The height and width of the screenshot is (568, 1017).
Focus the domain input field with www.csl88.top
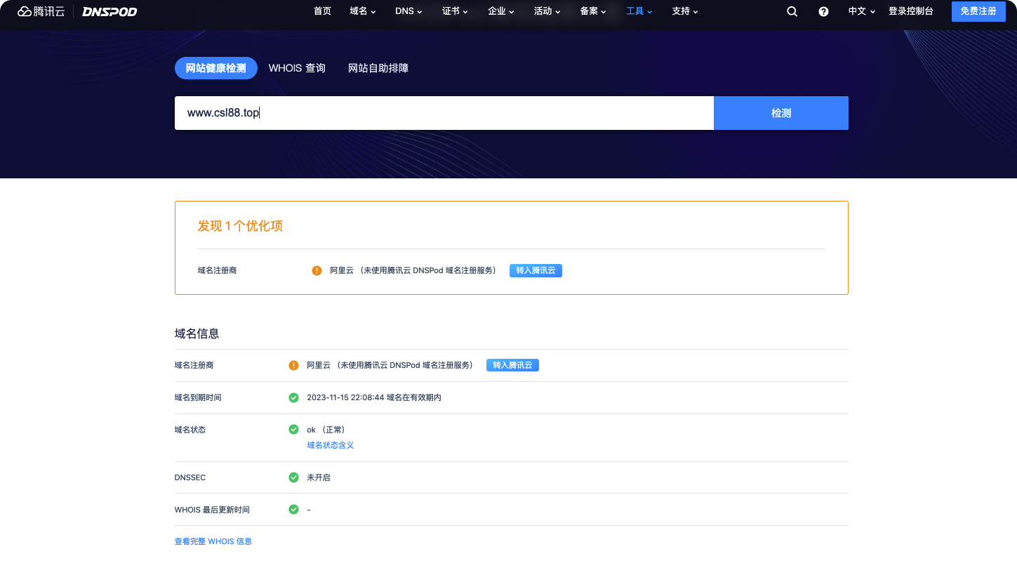pyautogui.click(x=444, y=113)
